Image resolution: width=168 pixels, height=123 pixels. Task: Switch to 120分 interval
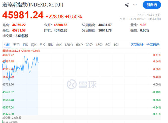point(69,45)
